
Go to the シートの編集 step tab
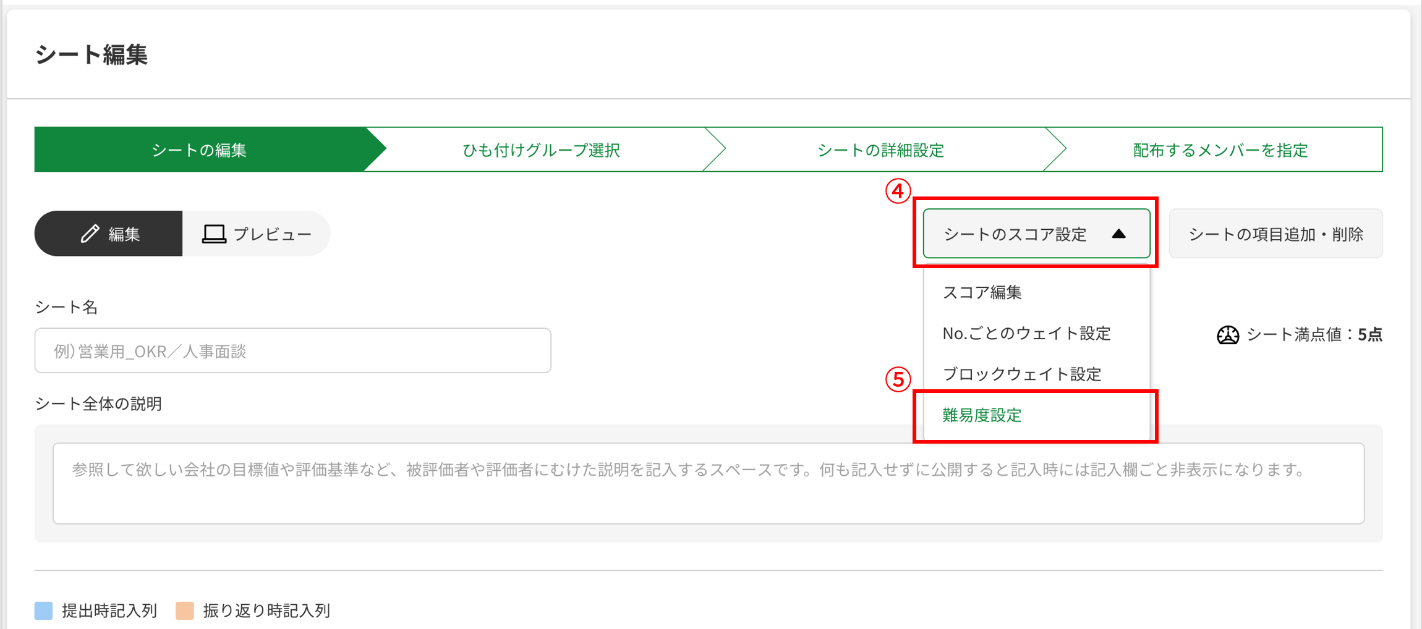coord(199,150)
